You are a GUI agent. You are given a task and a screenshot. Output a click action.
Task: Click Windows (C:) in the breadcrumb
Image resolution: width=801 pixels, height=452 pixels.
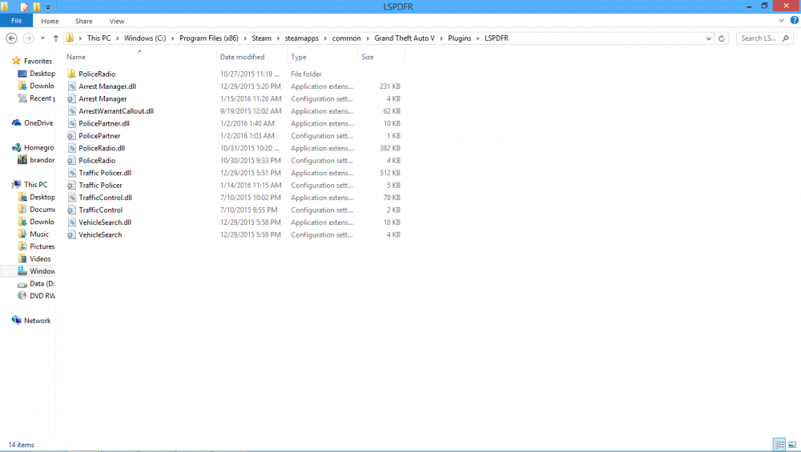[x=145, y=38]
